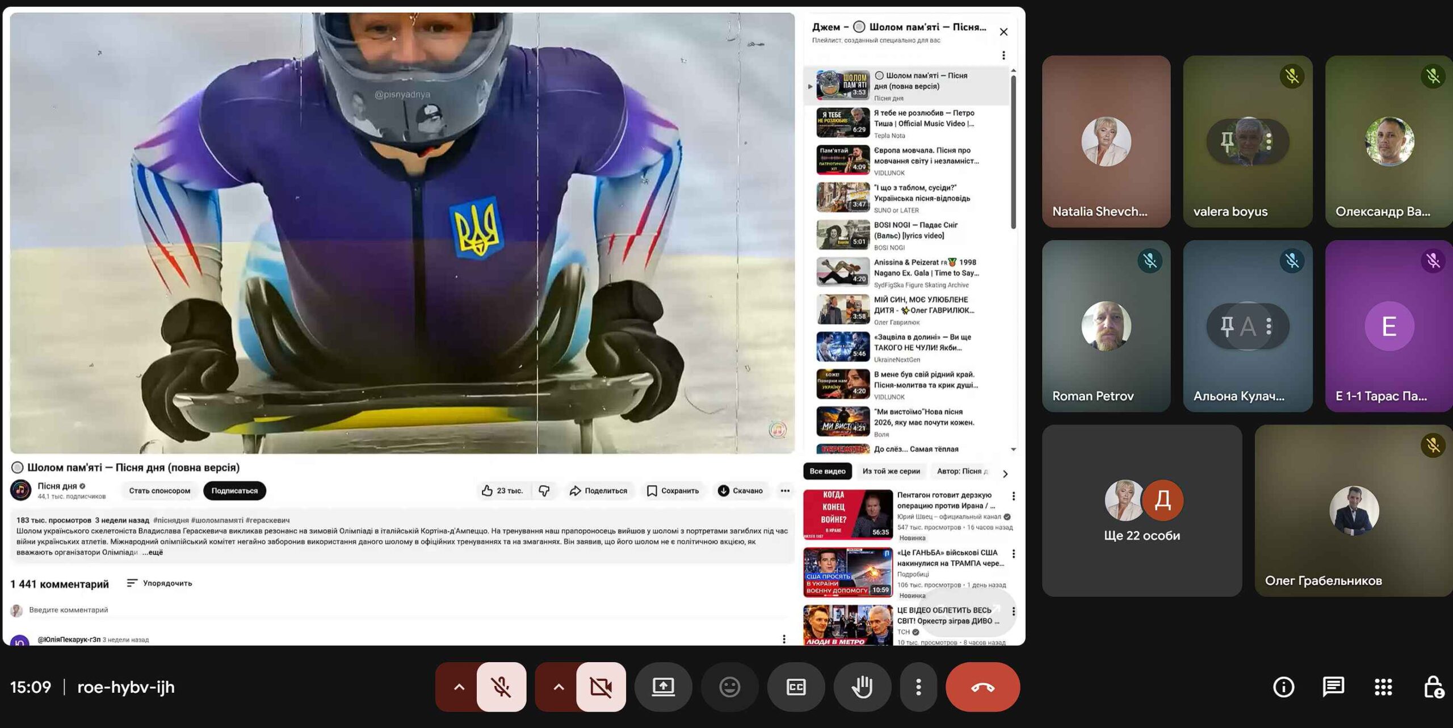Select Roman Petrov participant tile
This screenshot has height=728, width=1453.
pos(1106,326)
